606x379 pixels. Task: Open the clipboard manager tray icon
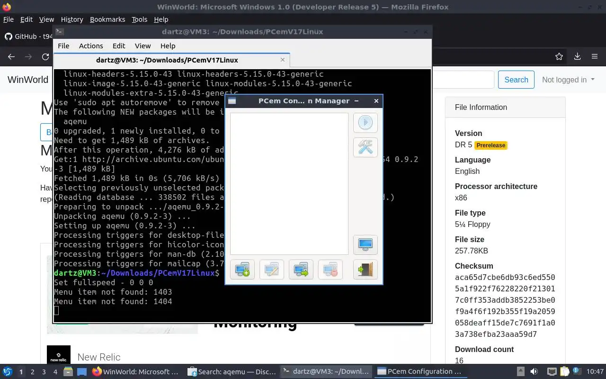point(564,372)
